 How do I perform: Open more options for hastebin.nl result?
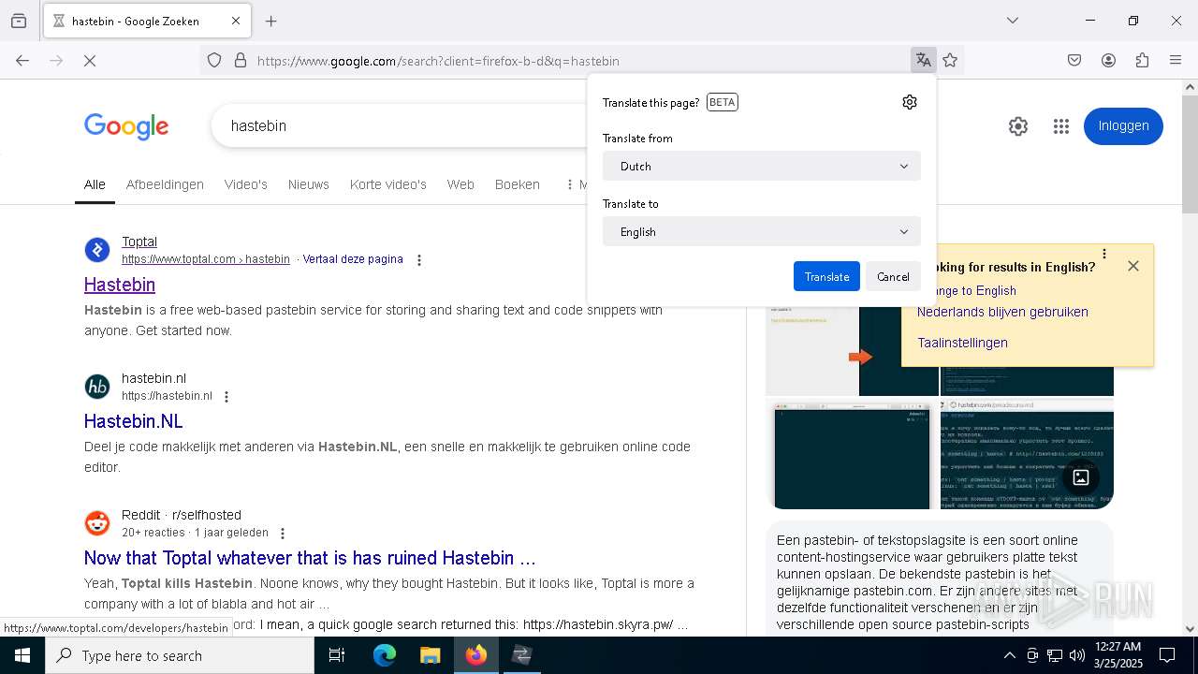(226, 397)
